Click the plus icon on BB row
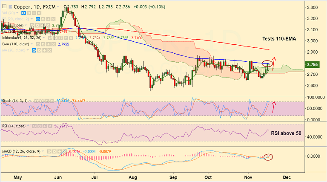327x182 pixels. tap(48, 19)
